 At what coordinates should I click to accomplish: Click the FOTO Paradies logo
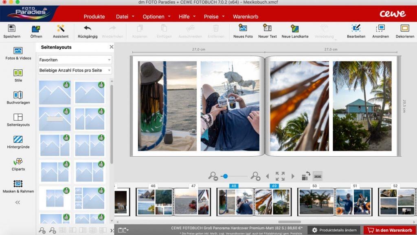(x=29, y=13)
